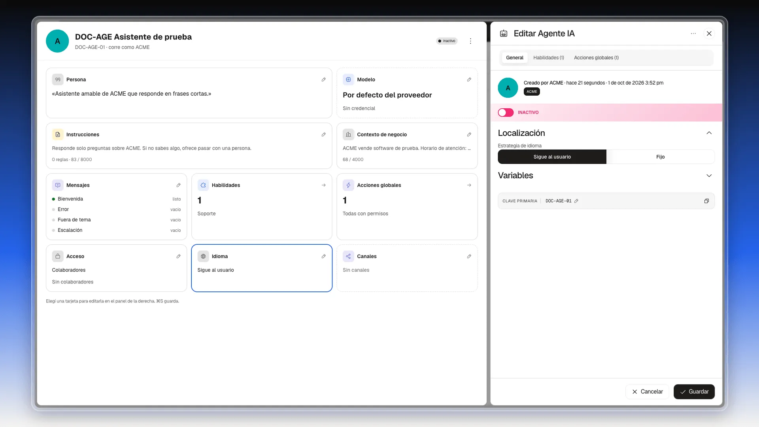Image resolution: width=759 pixels, height=427 pixels.
Task: Open Acciones globales arrow icon
Action: click(469, 185)
